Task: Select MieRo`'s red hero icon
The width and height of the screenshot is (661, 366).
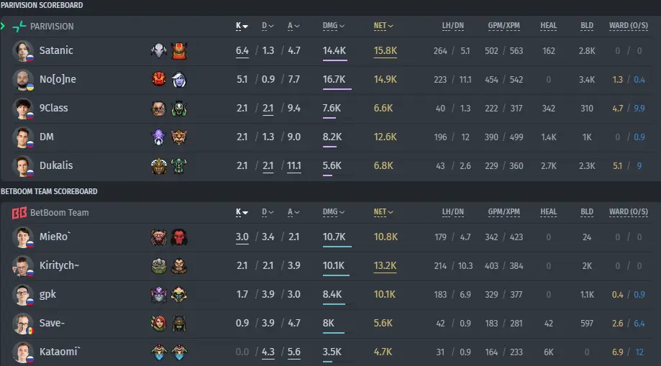Action: [179, 237]
